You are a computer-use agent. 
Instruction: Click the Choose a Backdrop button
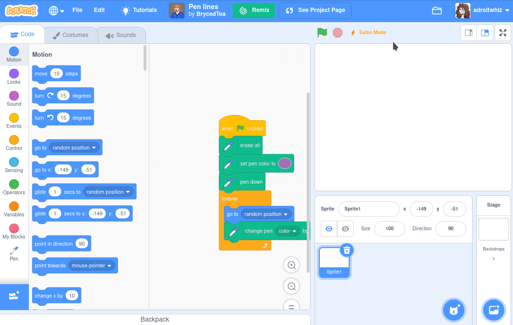(x=493, y=310)
